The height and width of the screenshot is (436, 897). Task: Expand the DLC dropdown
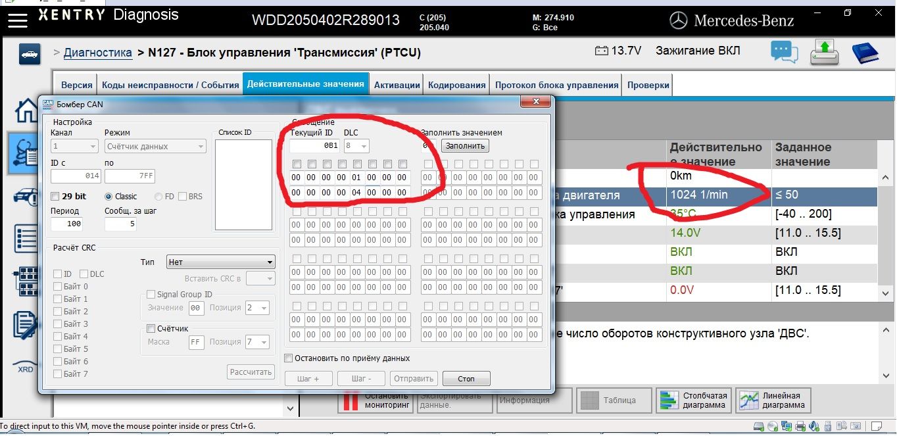pos(356,146)
